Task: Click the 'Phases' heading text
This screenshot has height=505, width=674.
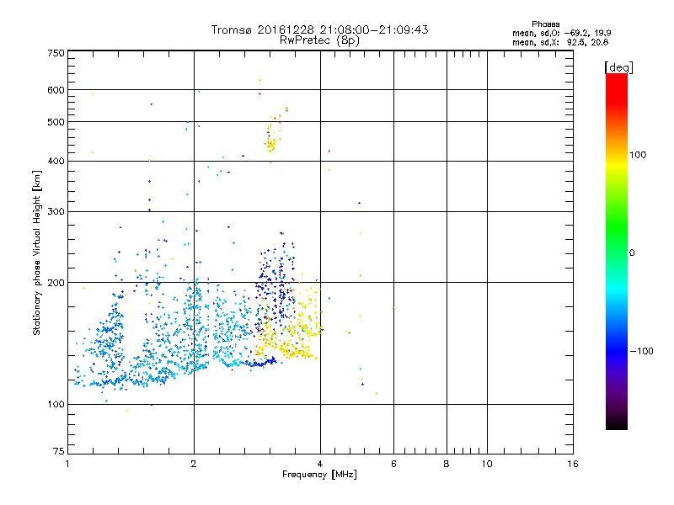Action: pyautogui.click(x=545, y=24)
